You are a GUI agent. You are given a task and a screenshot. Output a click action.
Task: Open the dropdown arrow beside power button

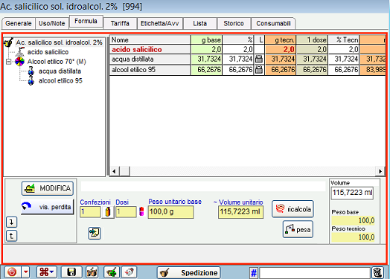26,272
